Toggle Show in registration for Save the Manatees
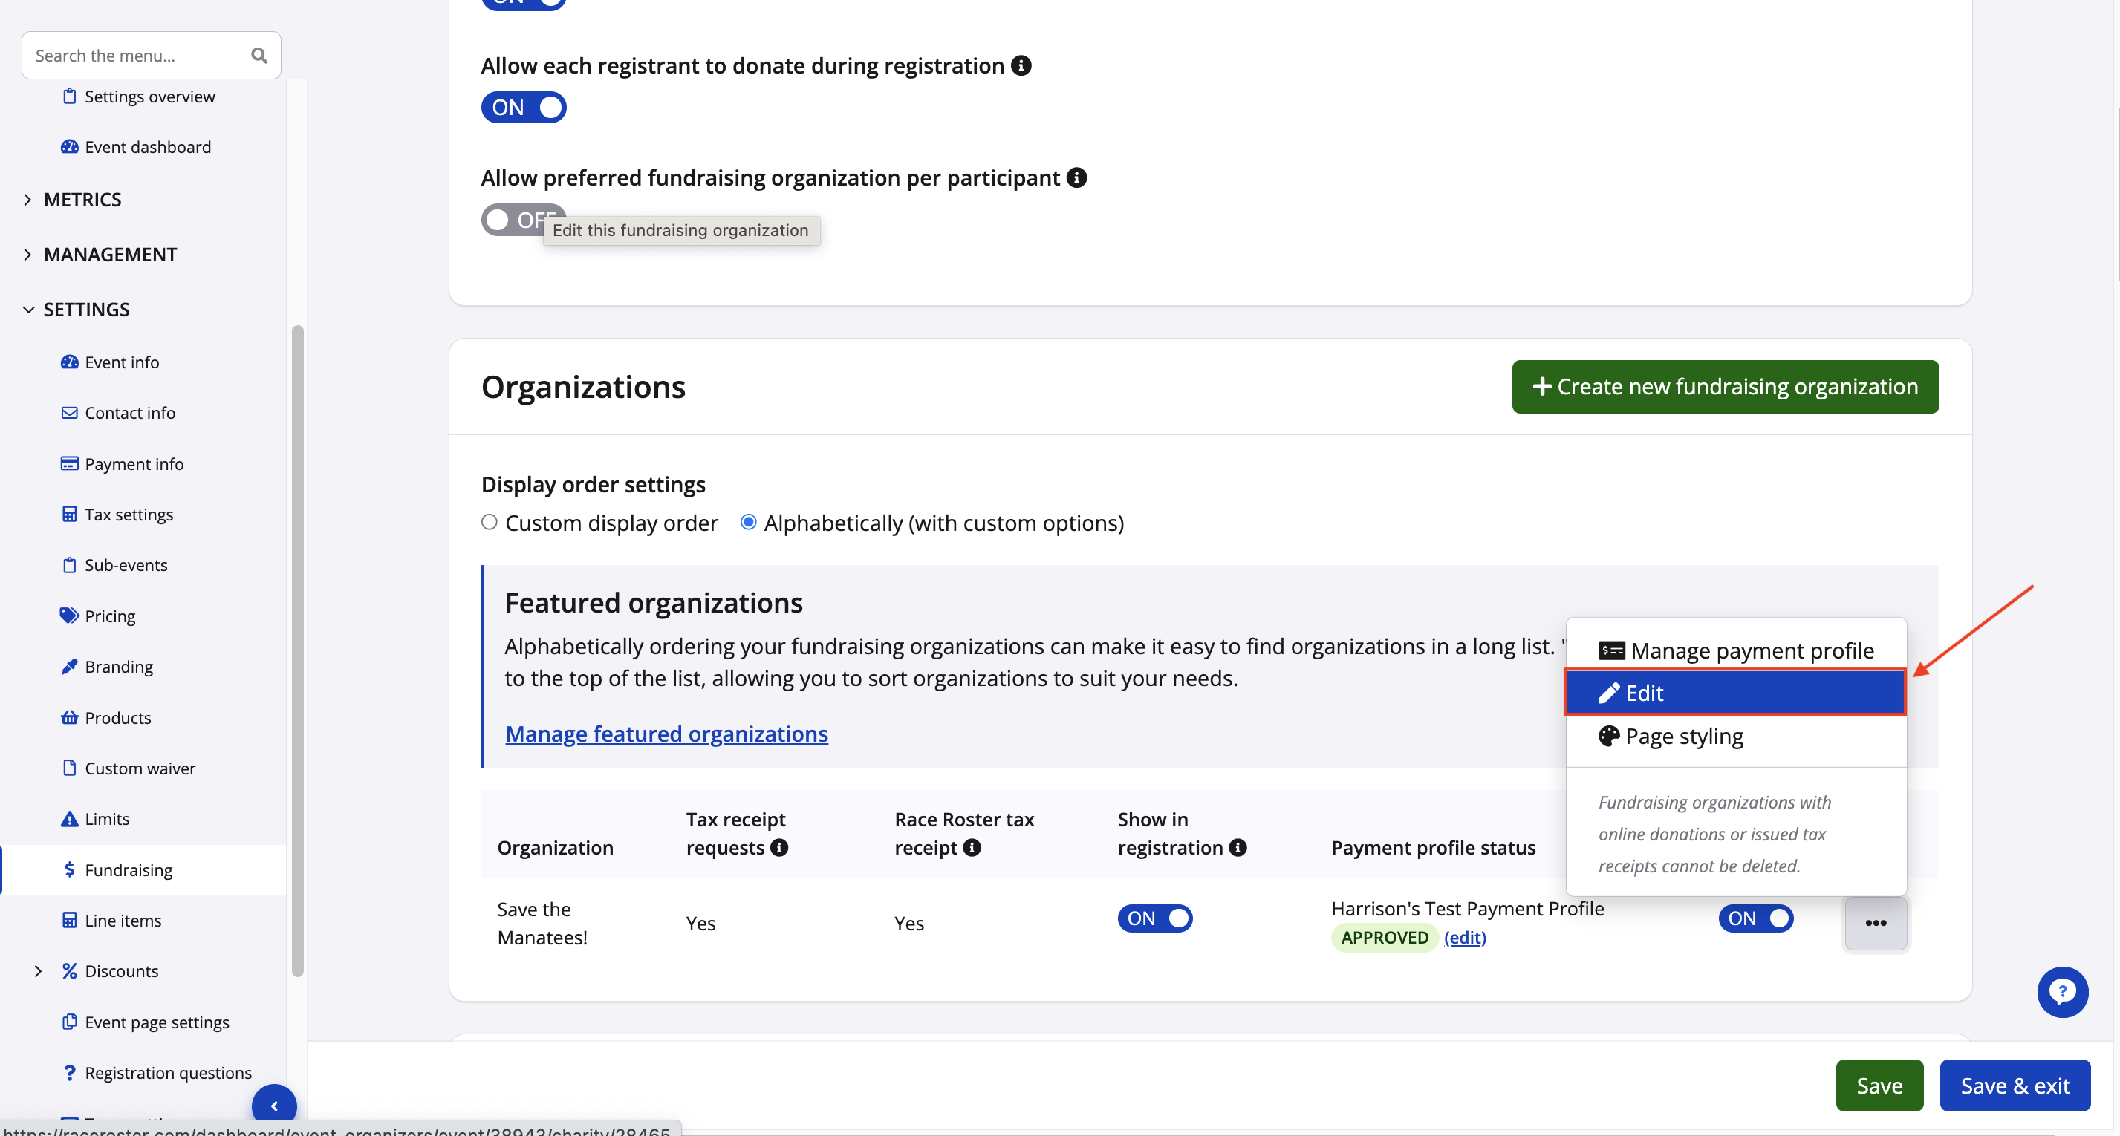Image resolution: width=2120 pixels, height=1136 pixels. [1154, 918]
